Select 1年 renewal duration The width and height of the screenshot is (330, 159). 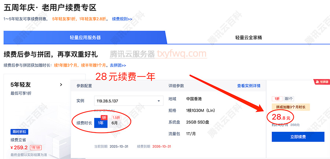101,123
